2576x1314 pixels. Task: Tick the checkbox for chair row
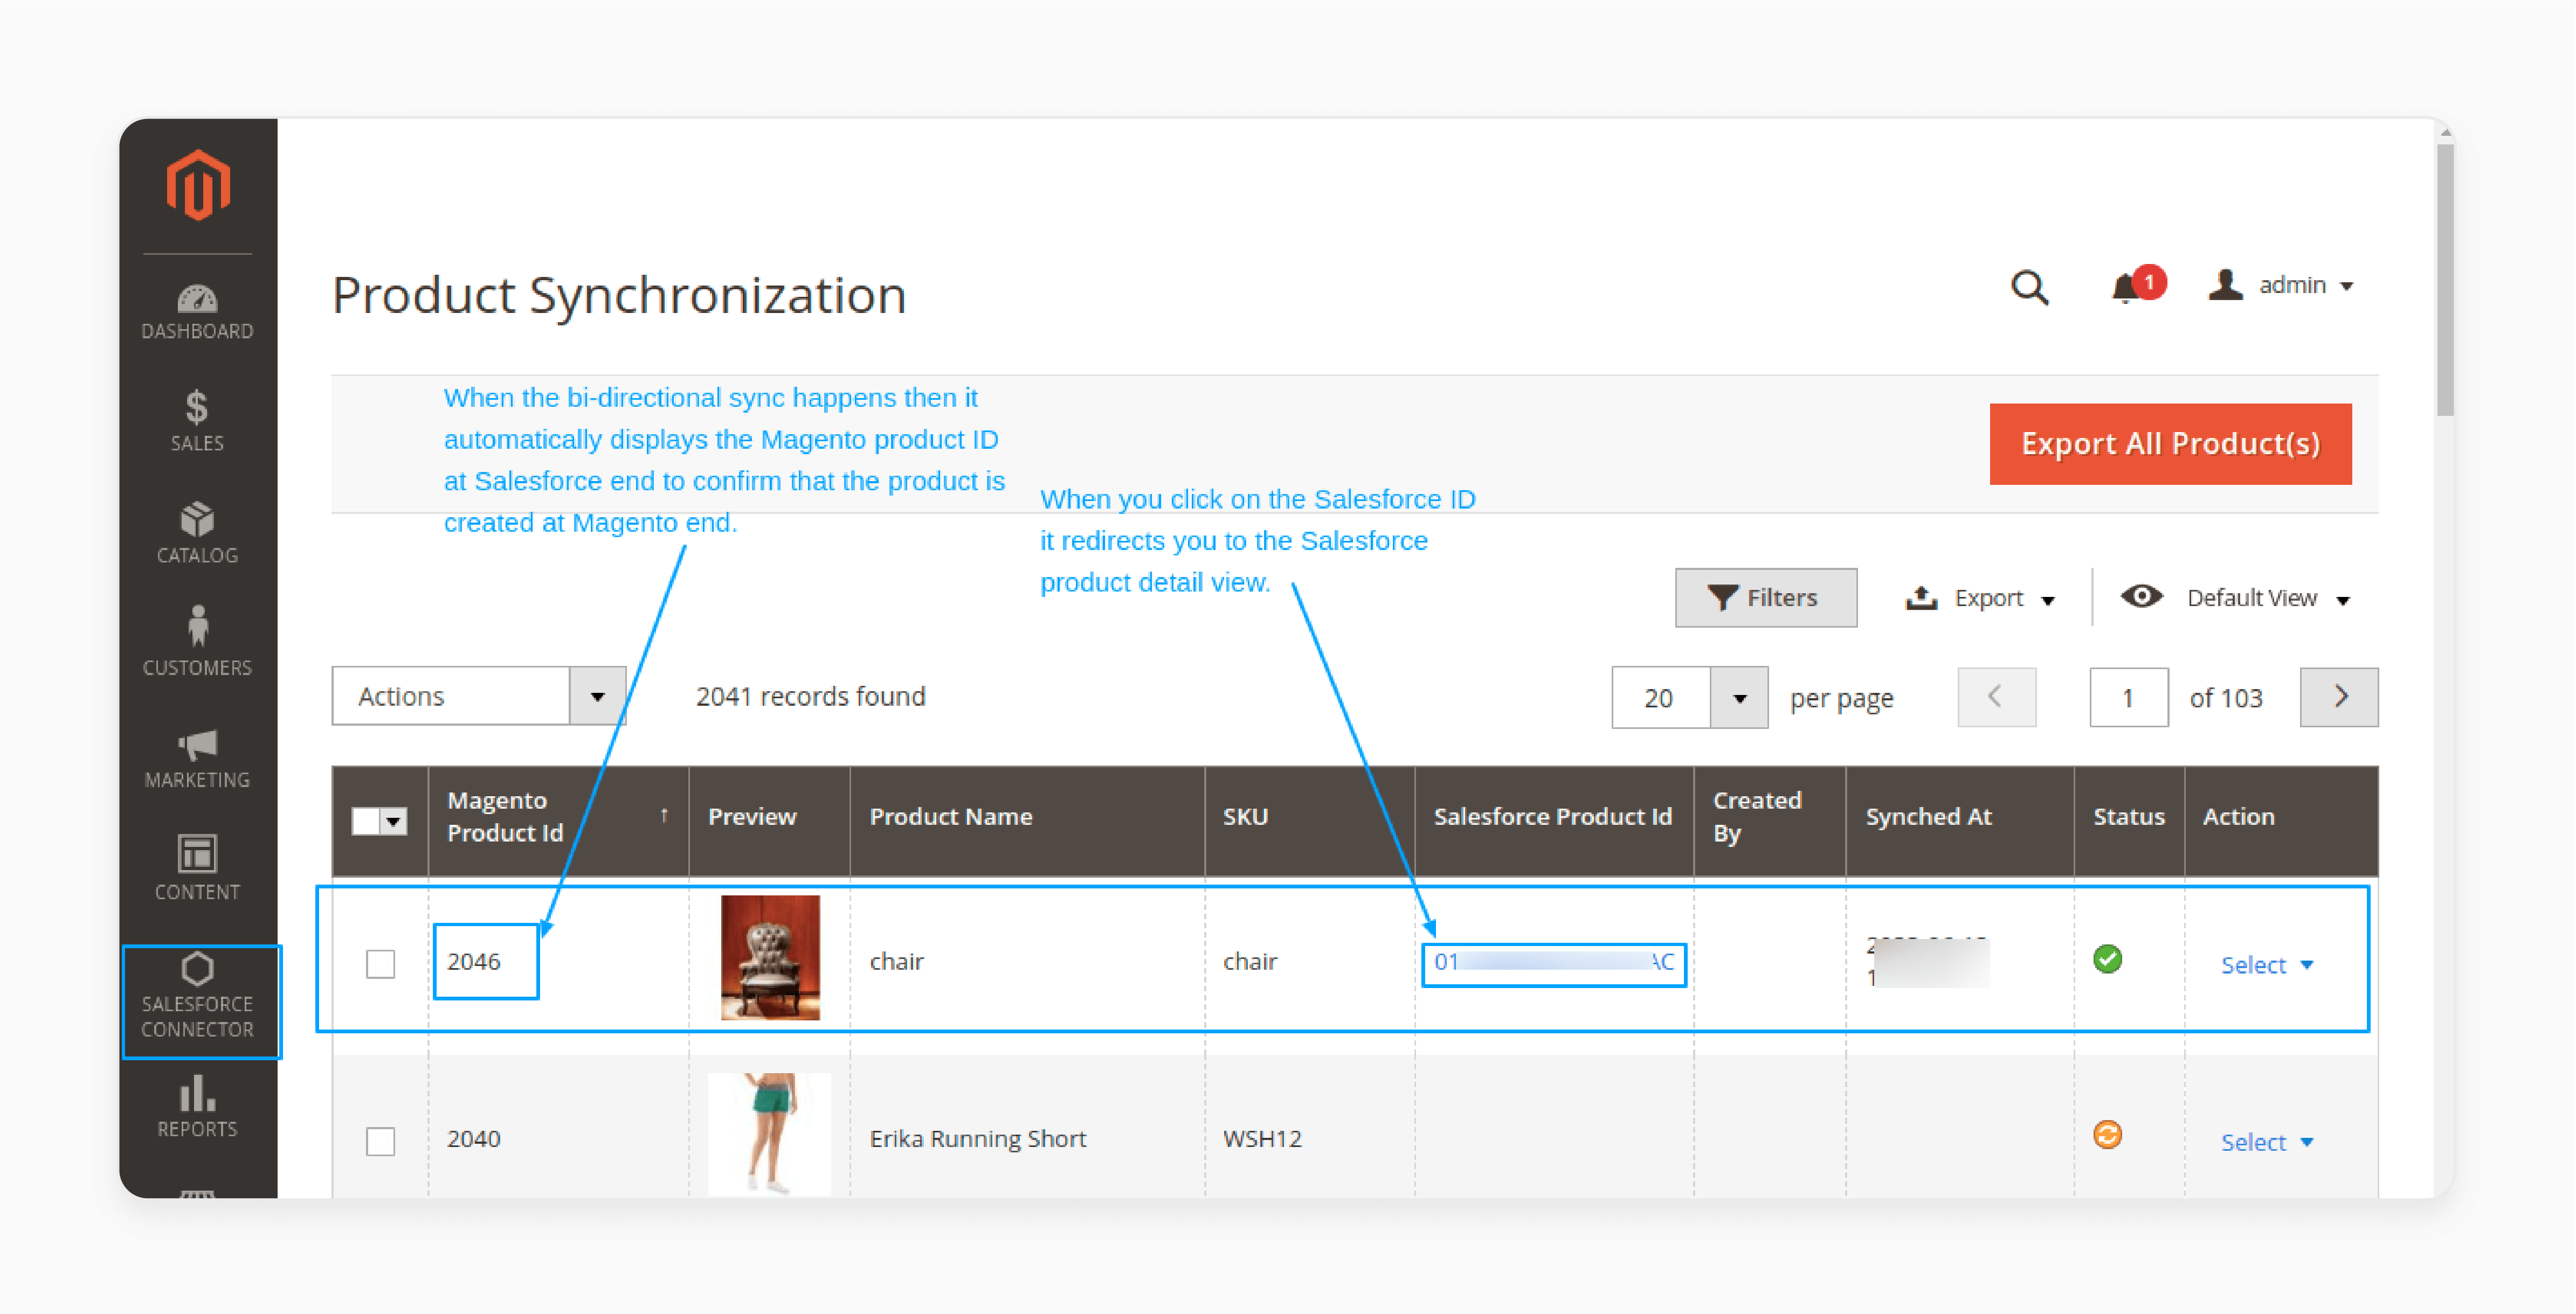tap(380, 963)
